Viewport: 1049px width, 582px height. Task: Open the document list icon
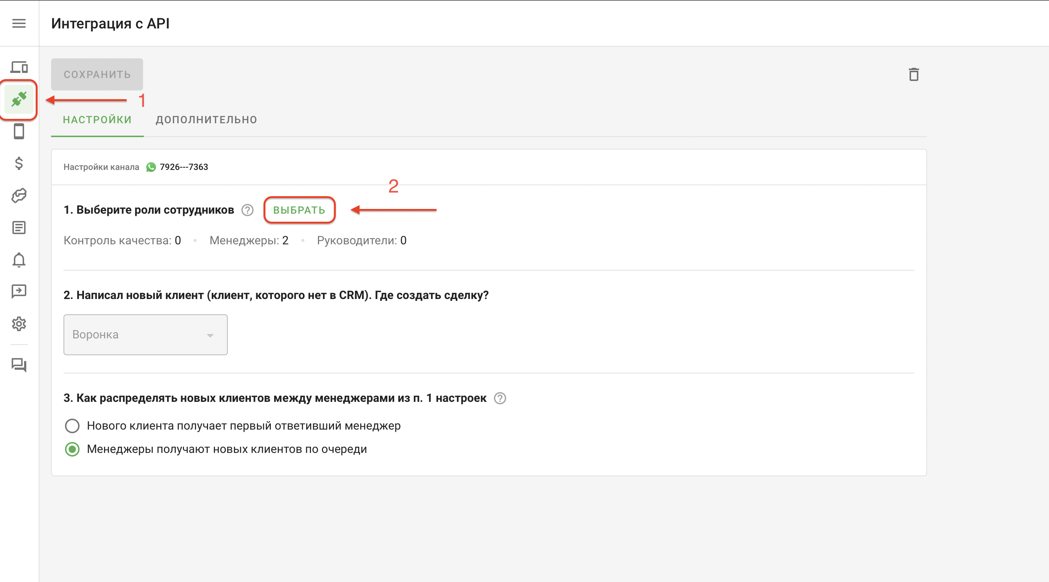pos(19,228)
